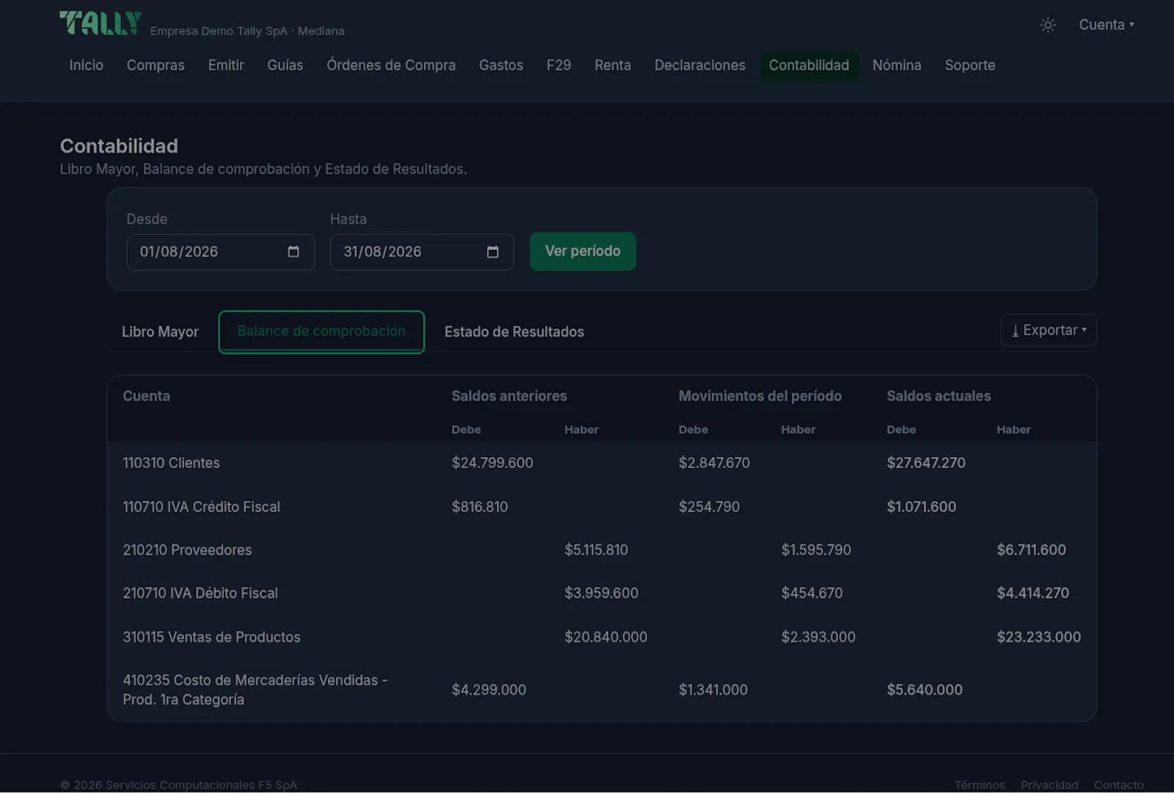This screenshot has width=1174, height=796.
Task: Navigate to Renta
Action: tap(613, 65)
